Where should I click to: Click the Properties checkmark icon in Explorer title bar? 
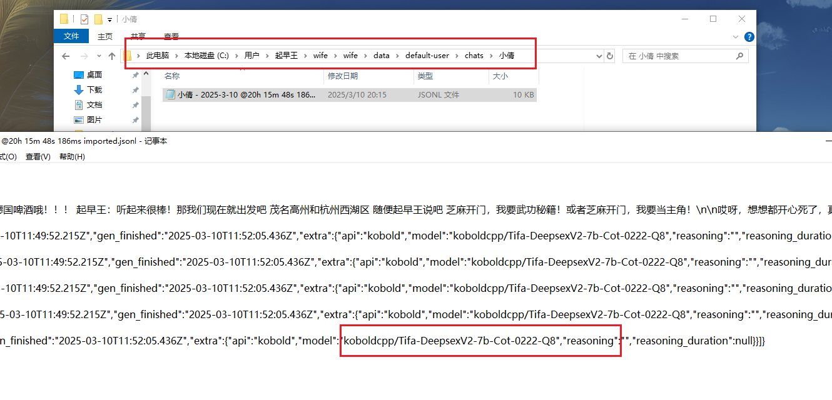(84, 19)
